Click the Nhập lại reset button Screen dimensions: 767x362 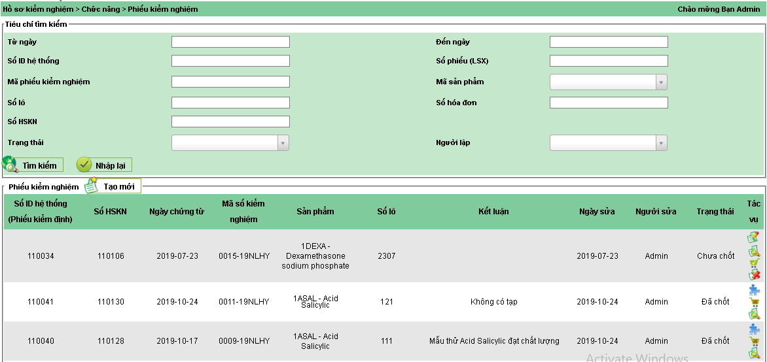click(104, 165)
